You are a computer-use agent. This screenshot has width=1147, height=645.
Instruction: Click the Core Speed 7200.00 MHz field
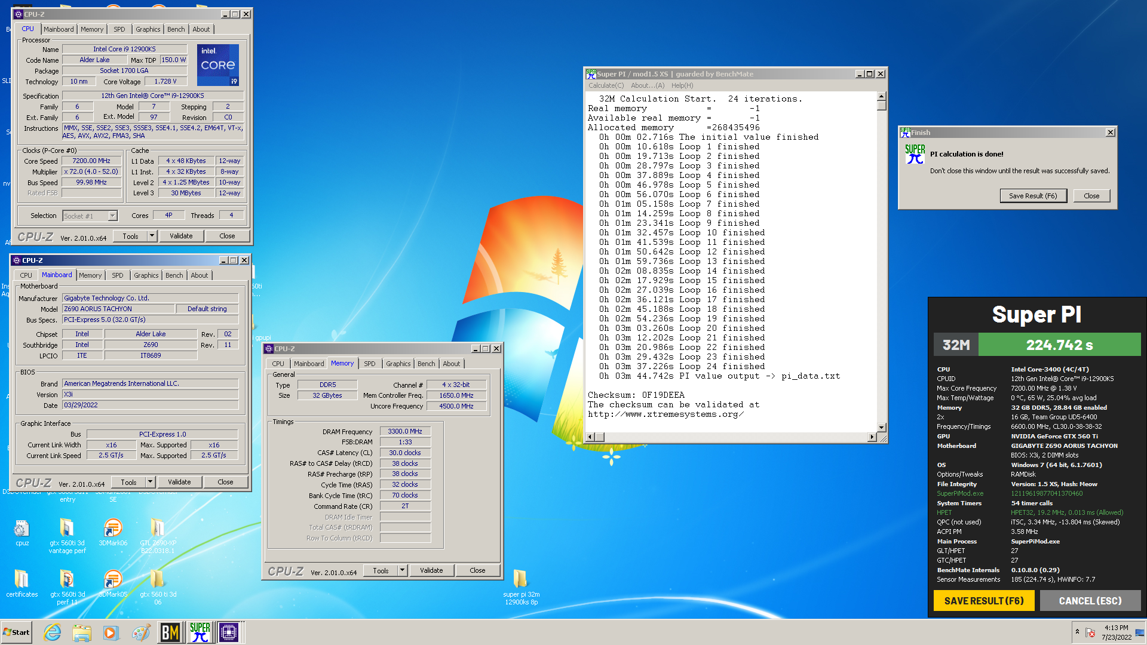[x=91, y=161]
